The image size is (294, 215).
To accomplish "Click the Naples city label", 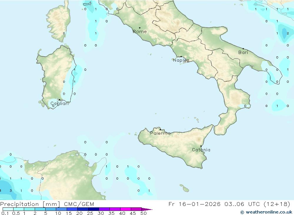I will tap(181, 60).
